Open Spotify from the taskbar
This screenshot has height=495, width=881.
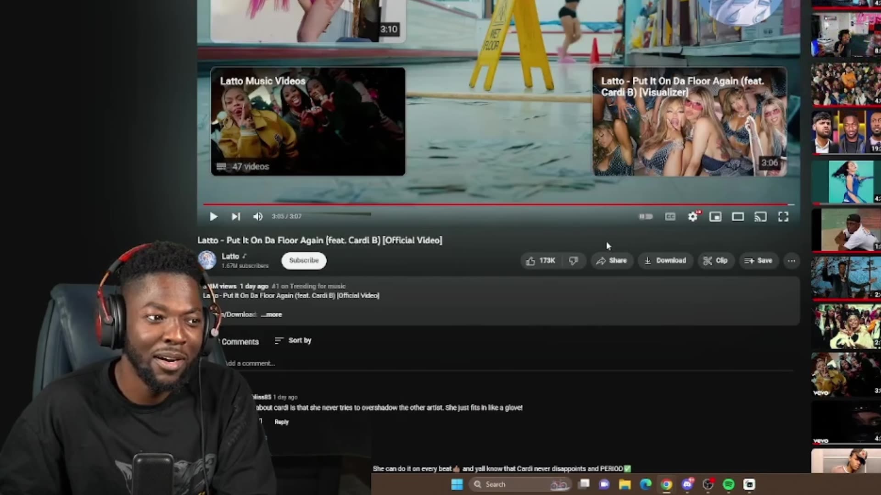tap(729, 484)
